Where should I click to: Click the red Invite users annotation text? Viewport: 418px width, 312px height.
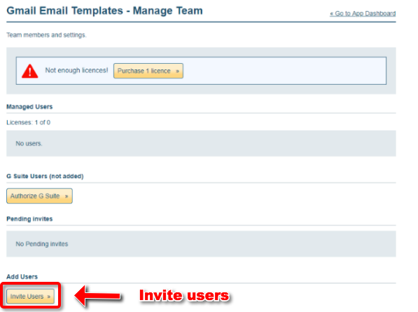[184, 295]
